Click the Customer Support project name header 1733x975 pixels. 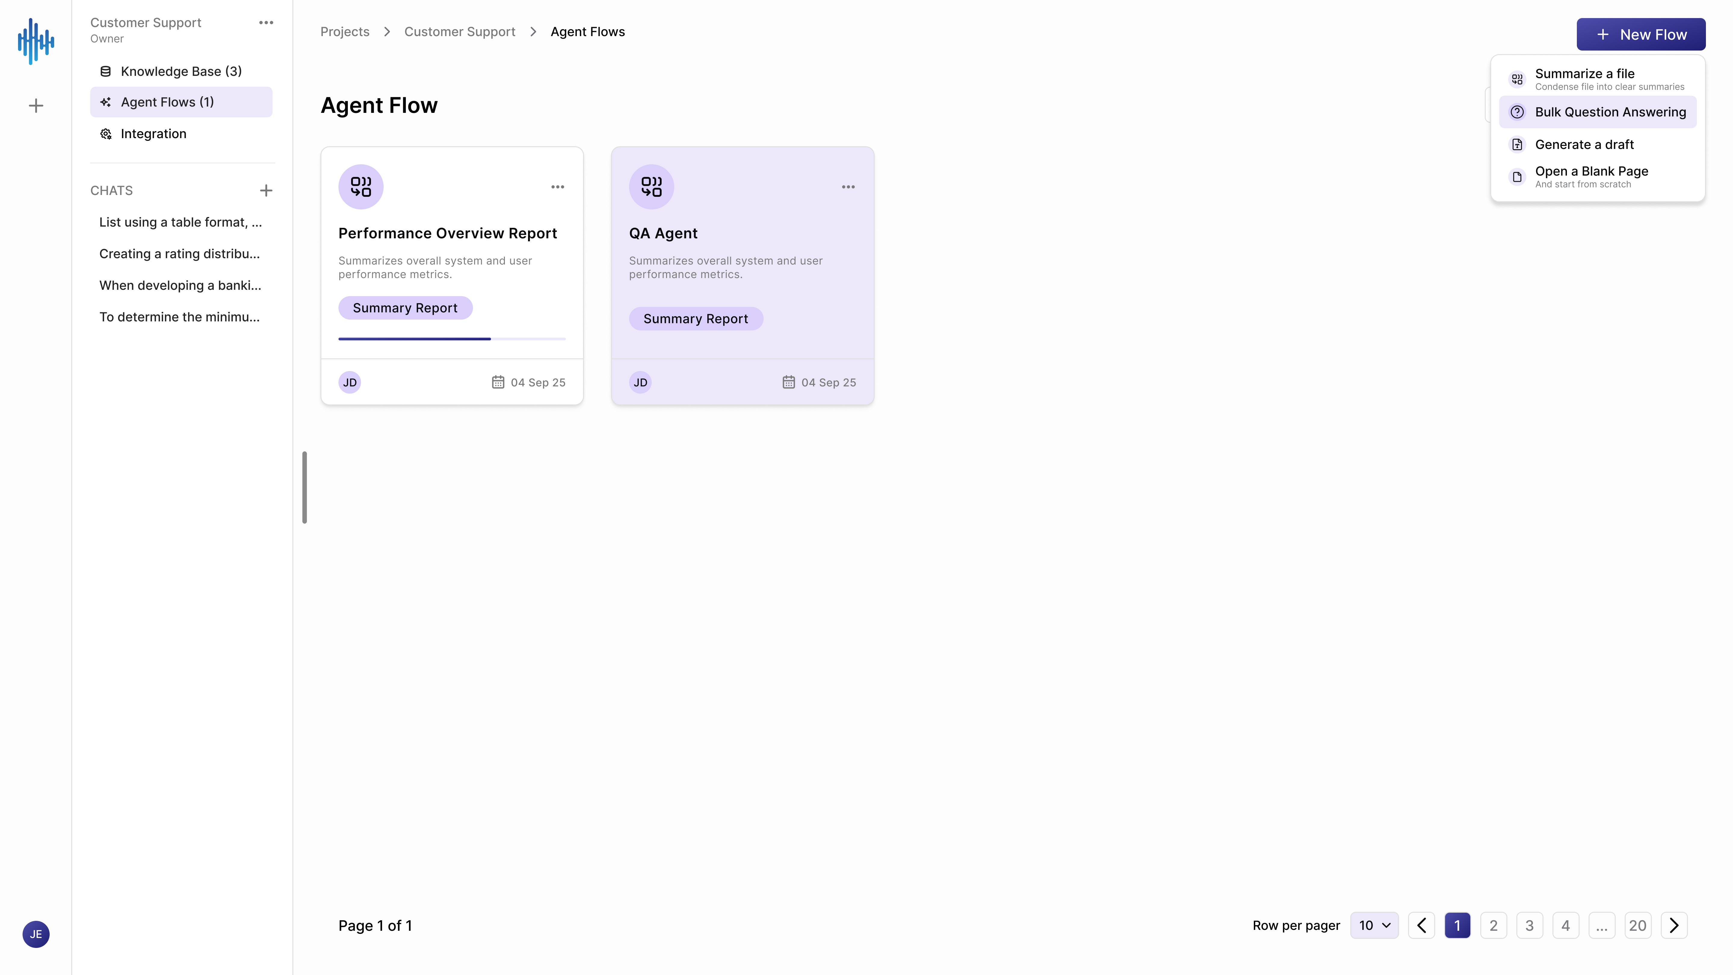(145, 23)
